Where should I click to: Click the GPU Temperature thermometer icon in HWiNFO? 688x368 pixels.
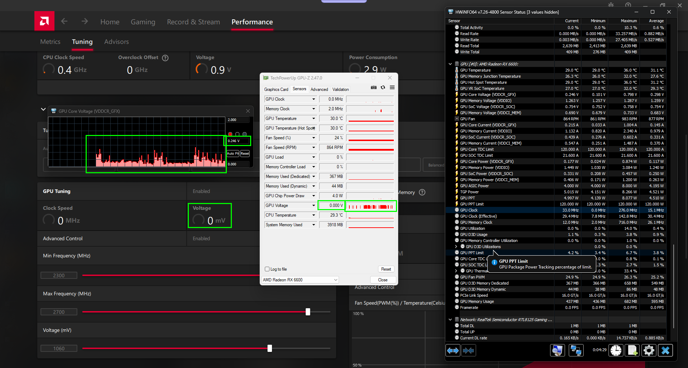[457, 70]
